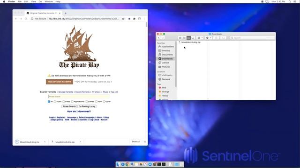Open Recent Torrents link
Viewport: 300px width, 168px height.
tap(82, 92)
